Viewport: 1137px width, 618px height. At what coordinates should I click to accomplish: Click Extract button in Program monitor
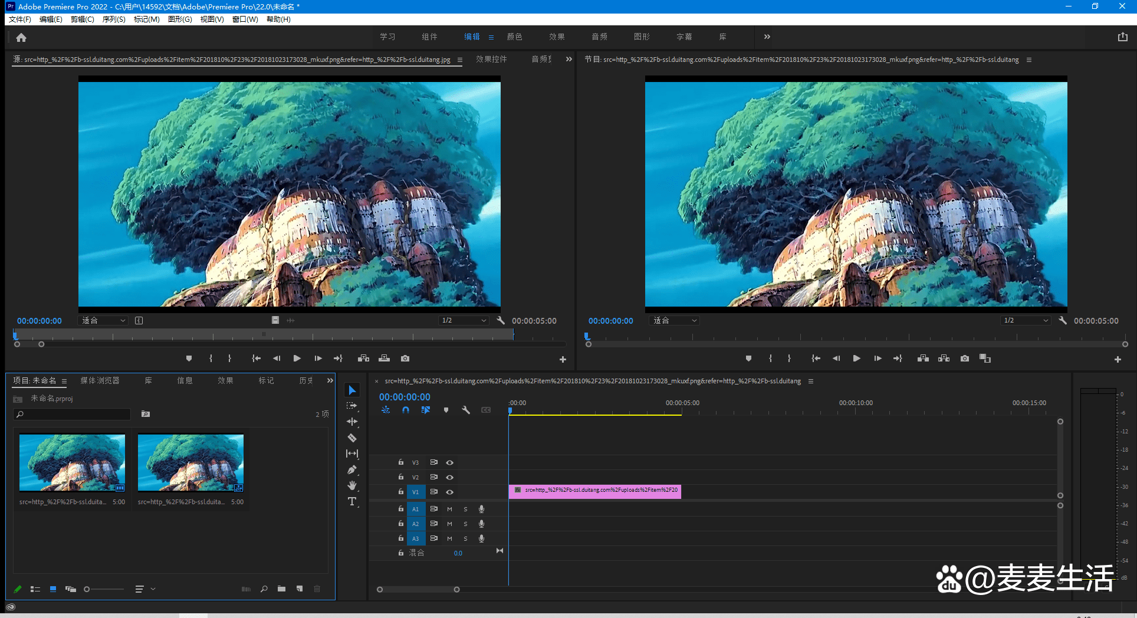(x=944, y=359)
